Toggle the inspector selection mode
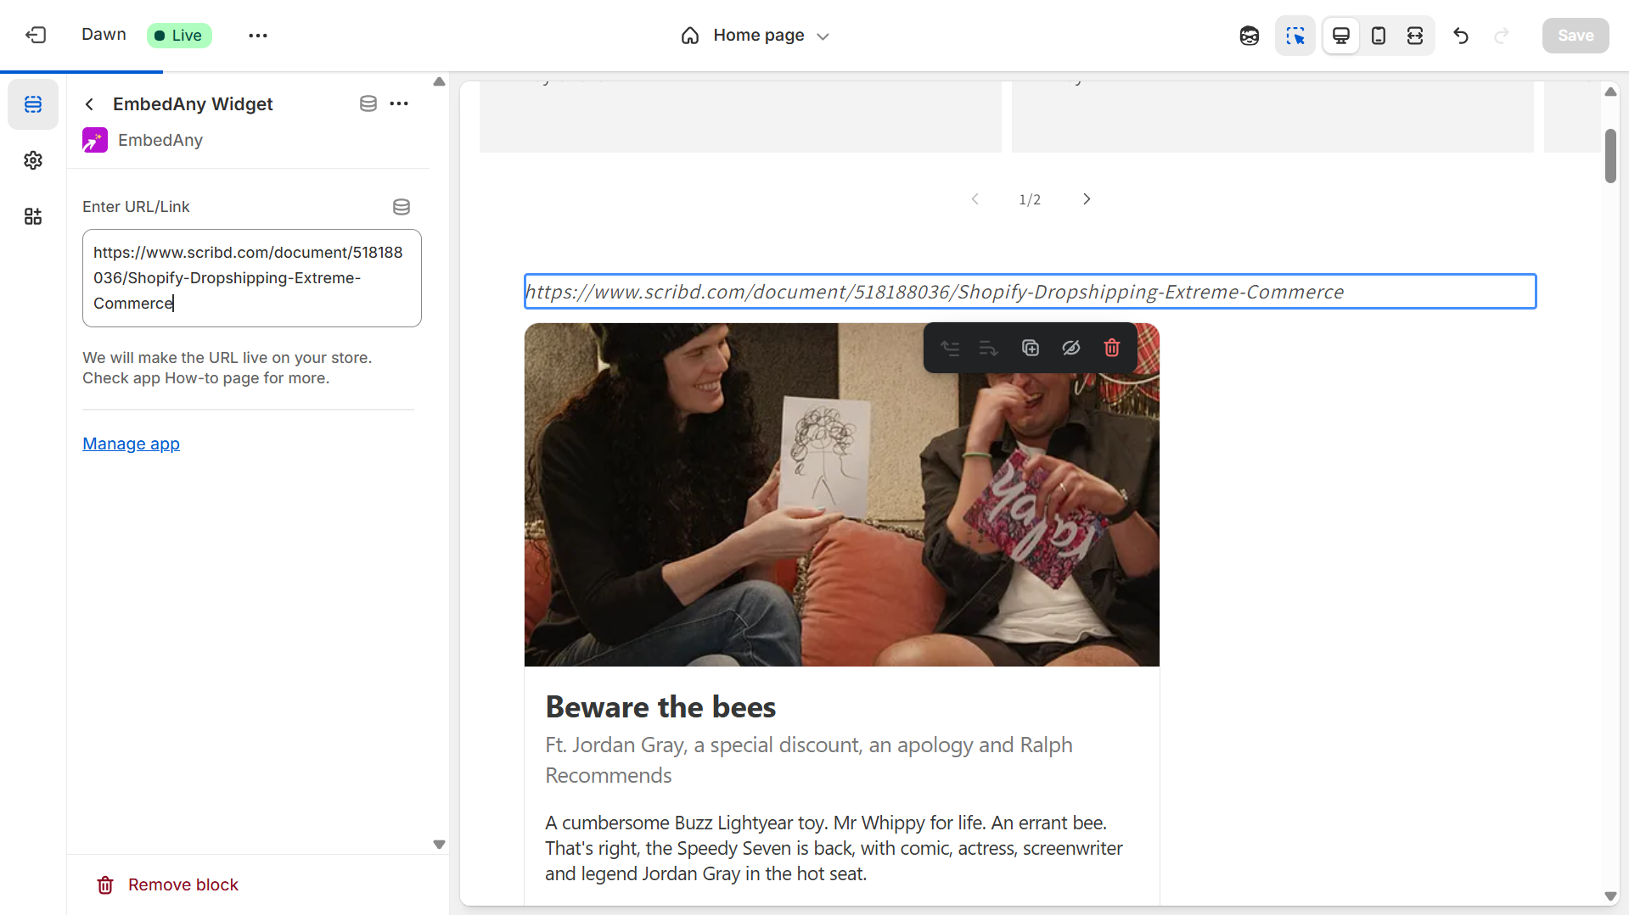Viewport: 1629px width, 915px height. click(x=1295, y=36)
